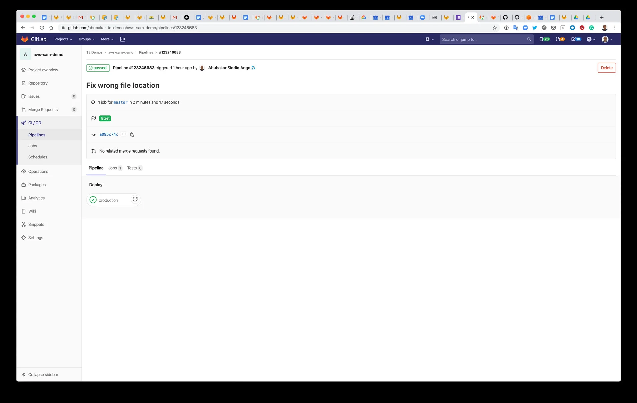The image size is (637, 403).
Task: Copy the commit SHA to clipboard
Action: [x=132, y=135]
